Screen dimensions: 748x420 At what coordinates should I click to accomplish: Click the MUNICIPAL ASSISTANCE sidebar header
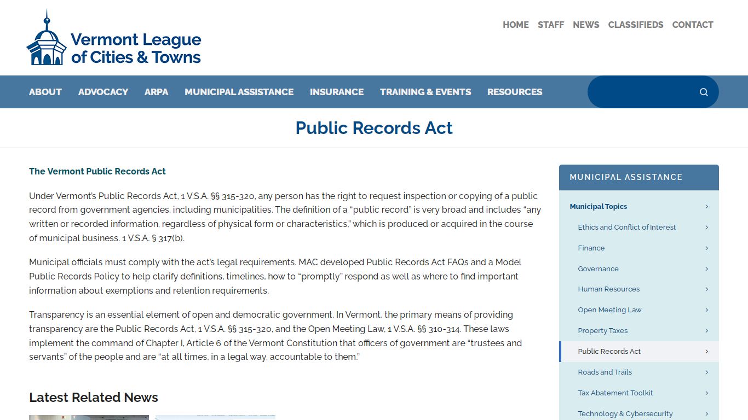pyautogui.click(x=639, y=177)
